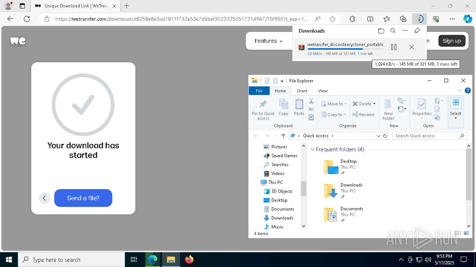Click the wetransfer.com URL address bar
Image resolution: width=476 pixels, height=267 pixels.
point(181,19)
